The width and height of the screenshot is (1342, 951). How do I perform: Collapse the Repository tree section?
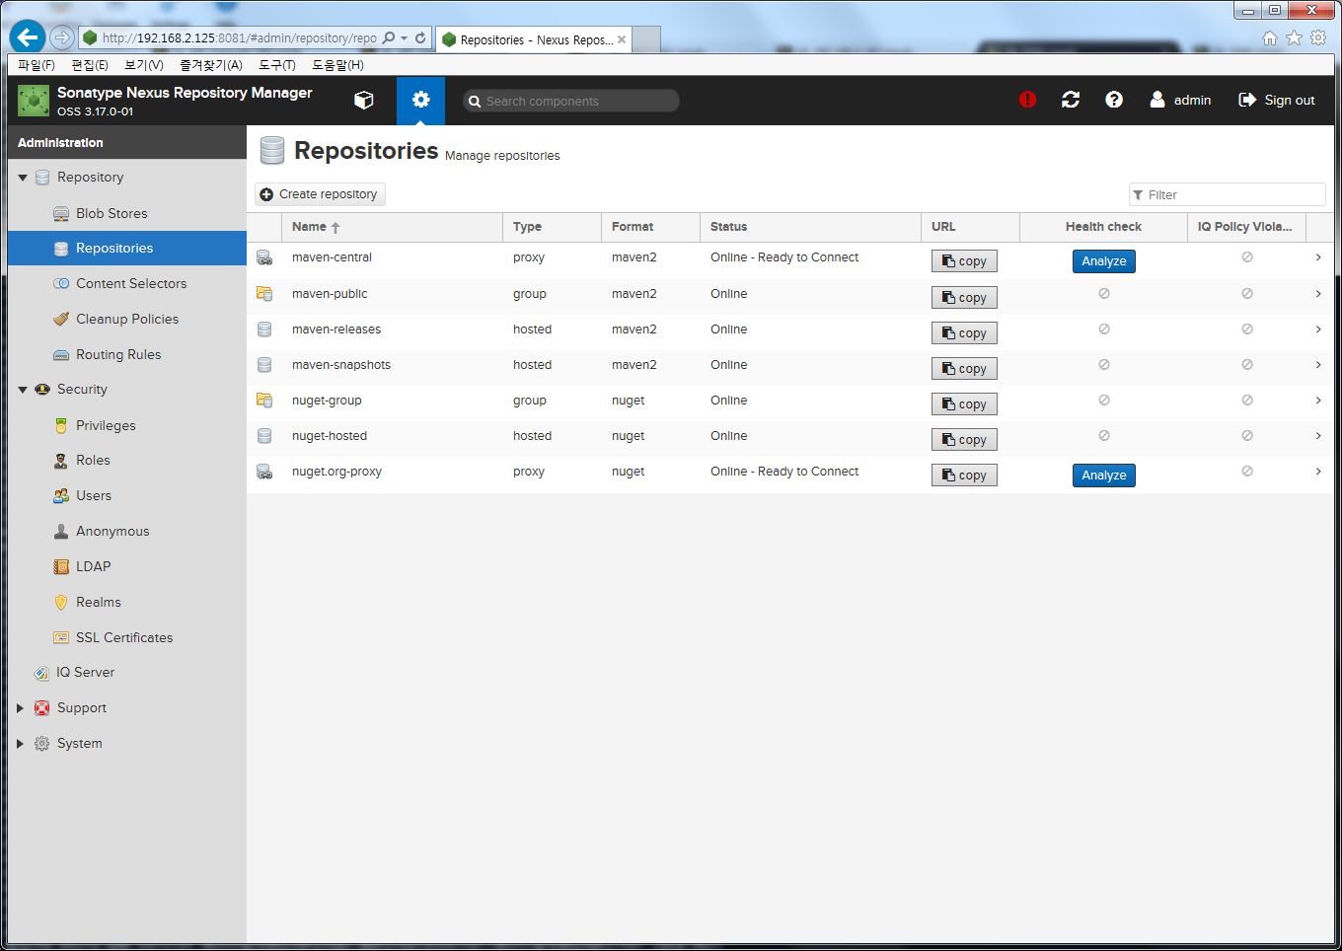coord(23,178)
